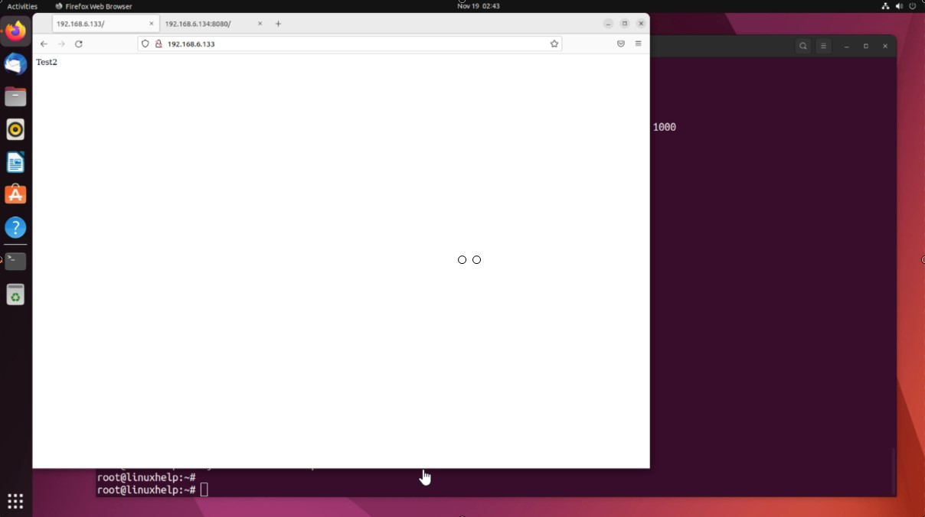Click the 1000 text in Terminal

click(x=665, y=127)
